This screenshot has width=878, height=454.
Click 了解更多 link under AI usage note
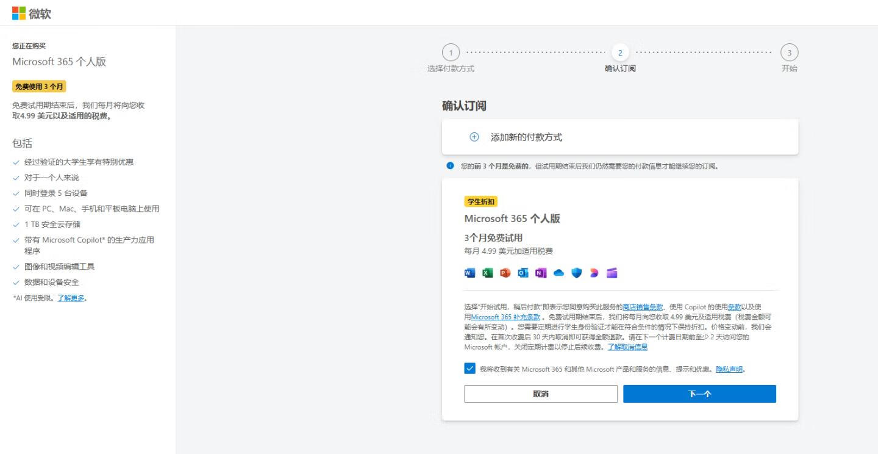71,298
